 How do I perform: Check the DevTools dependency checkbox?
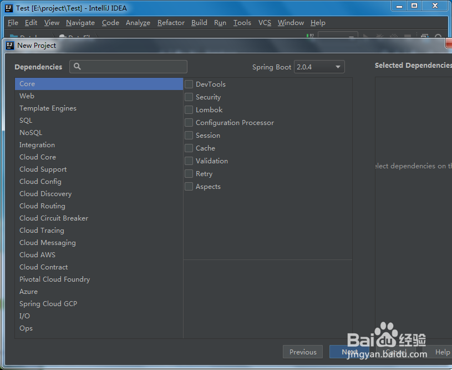point(189,84)
